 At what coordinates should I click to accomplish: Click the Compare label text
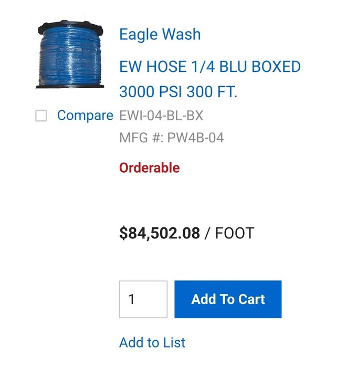(85, 115)
